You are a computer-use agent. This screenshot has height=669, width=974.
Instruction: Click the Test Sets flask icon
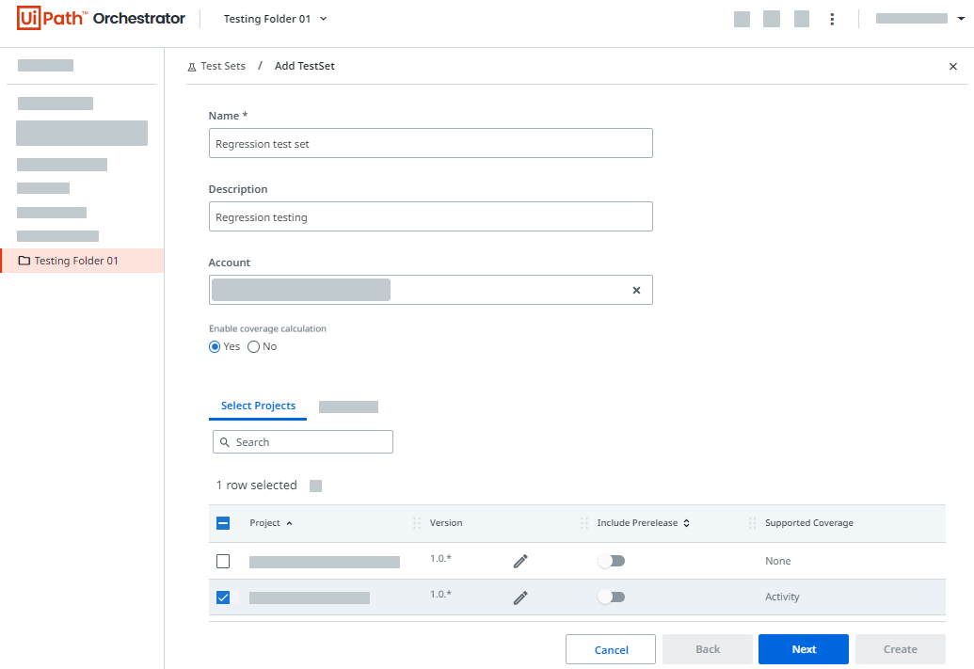[192, 67]
